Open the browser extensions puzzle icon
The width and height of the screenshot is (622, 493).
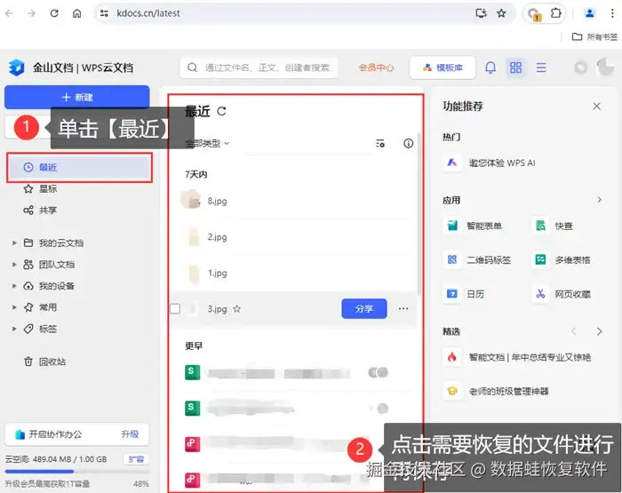(555, 13)
